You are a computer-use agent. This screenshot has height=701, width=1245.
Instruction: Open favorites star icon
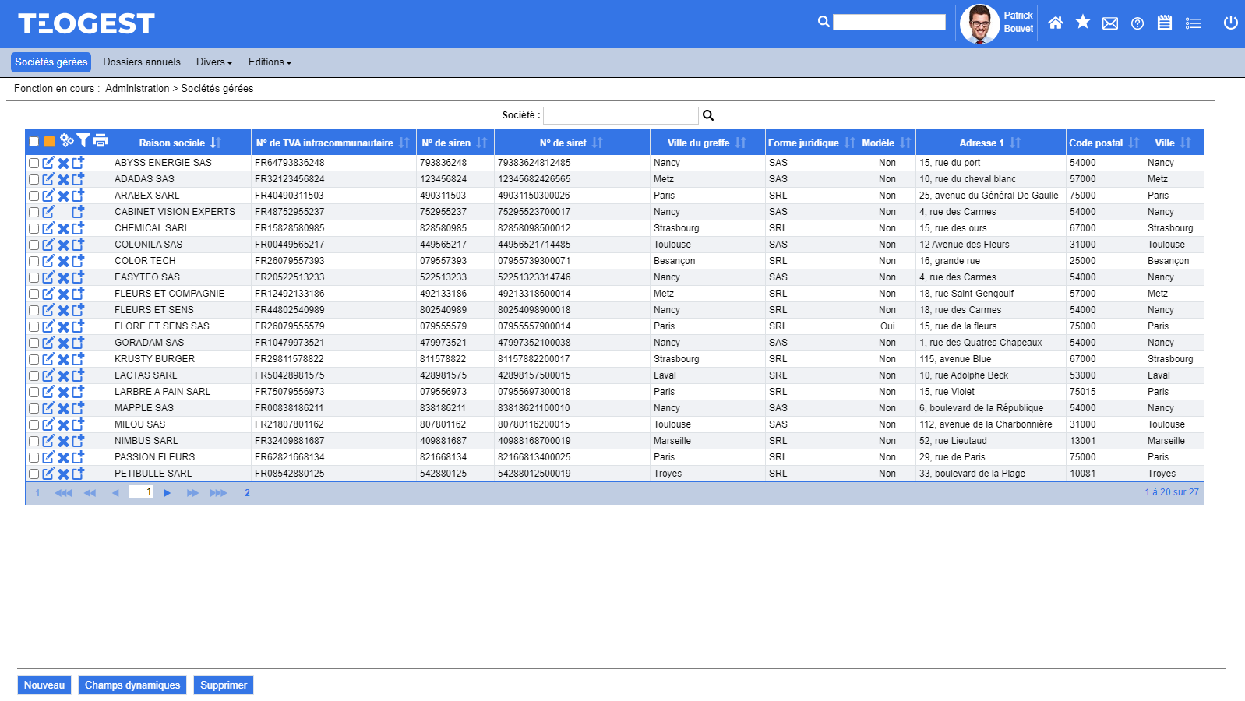[1083, 23]
